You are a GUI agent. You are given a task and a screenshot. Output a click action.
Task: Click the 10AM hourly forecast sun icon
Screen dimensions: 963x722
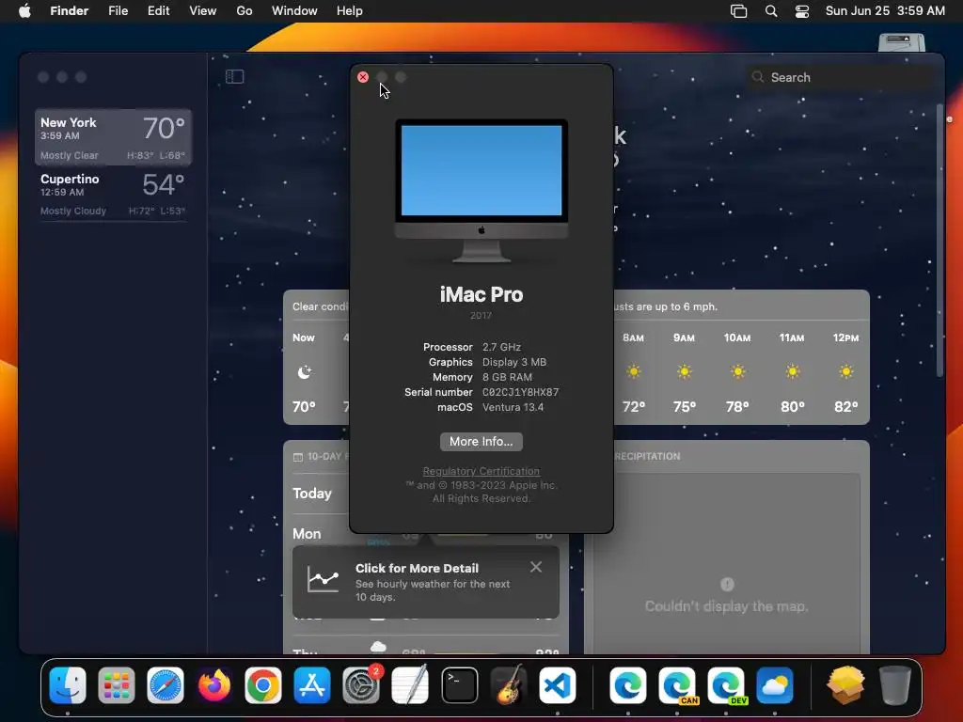click(737, 371)
